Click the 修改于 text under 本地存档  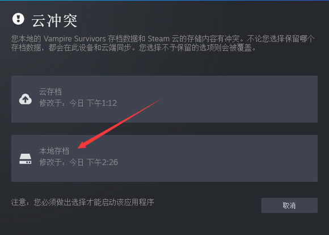[x=50, y=162]
